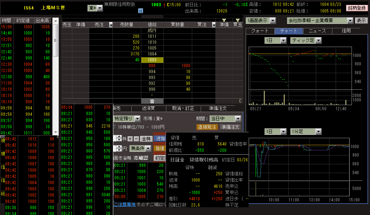The height and width of the screenshot is (215, 370).
Task: Open the 当日中 period dropdown
Action: (x=238, y=119)
